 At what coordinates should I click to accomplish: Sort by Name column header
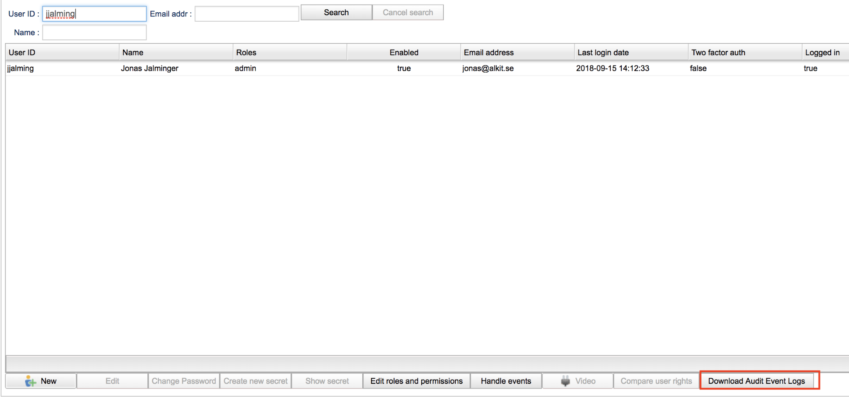tap(176, 52)
